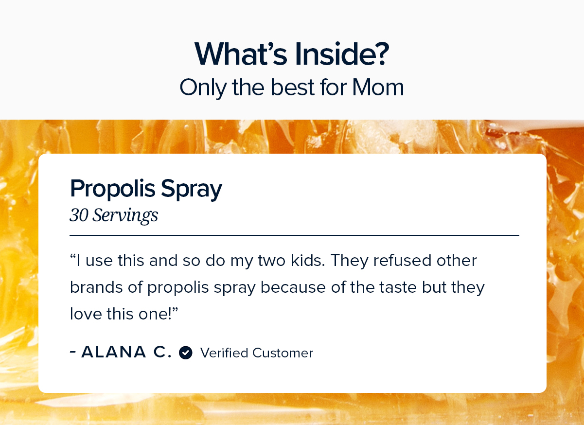This screenshot has height=425, width=584.
Task: Select the "Only the best for Mom" subheading
Action: click(292, 88)
